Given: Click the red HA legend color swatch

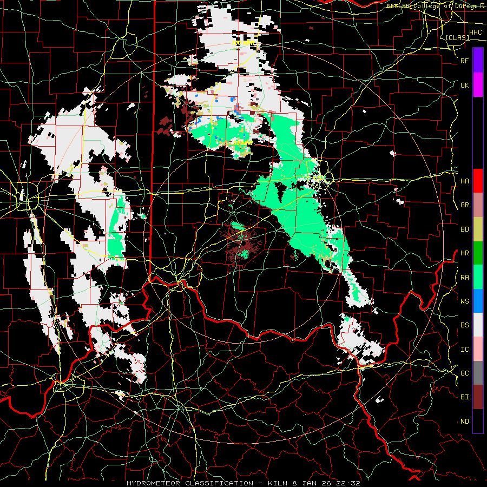Looking at the screenshot, I should [478, 181].
